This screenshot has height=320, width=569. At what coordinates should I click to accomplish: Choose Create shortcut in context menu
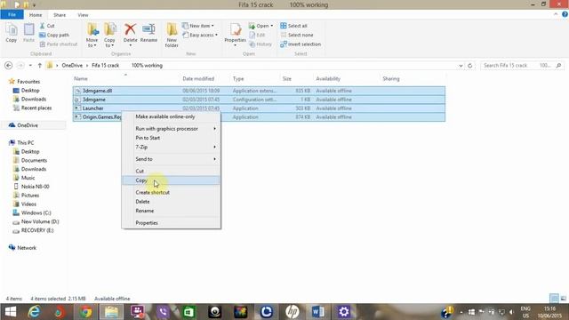171,192
